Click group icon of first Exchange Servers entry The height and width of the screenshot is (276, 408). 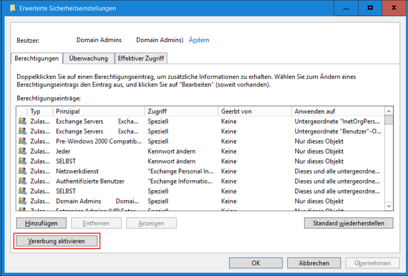point(22,121)
